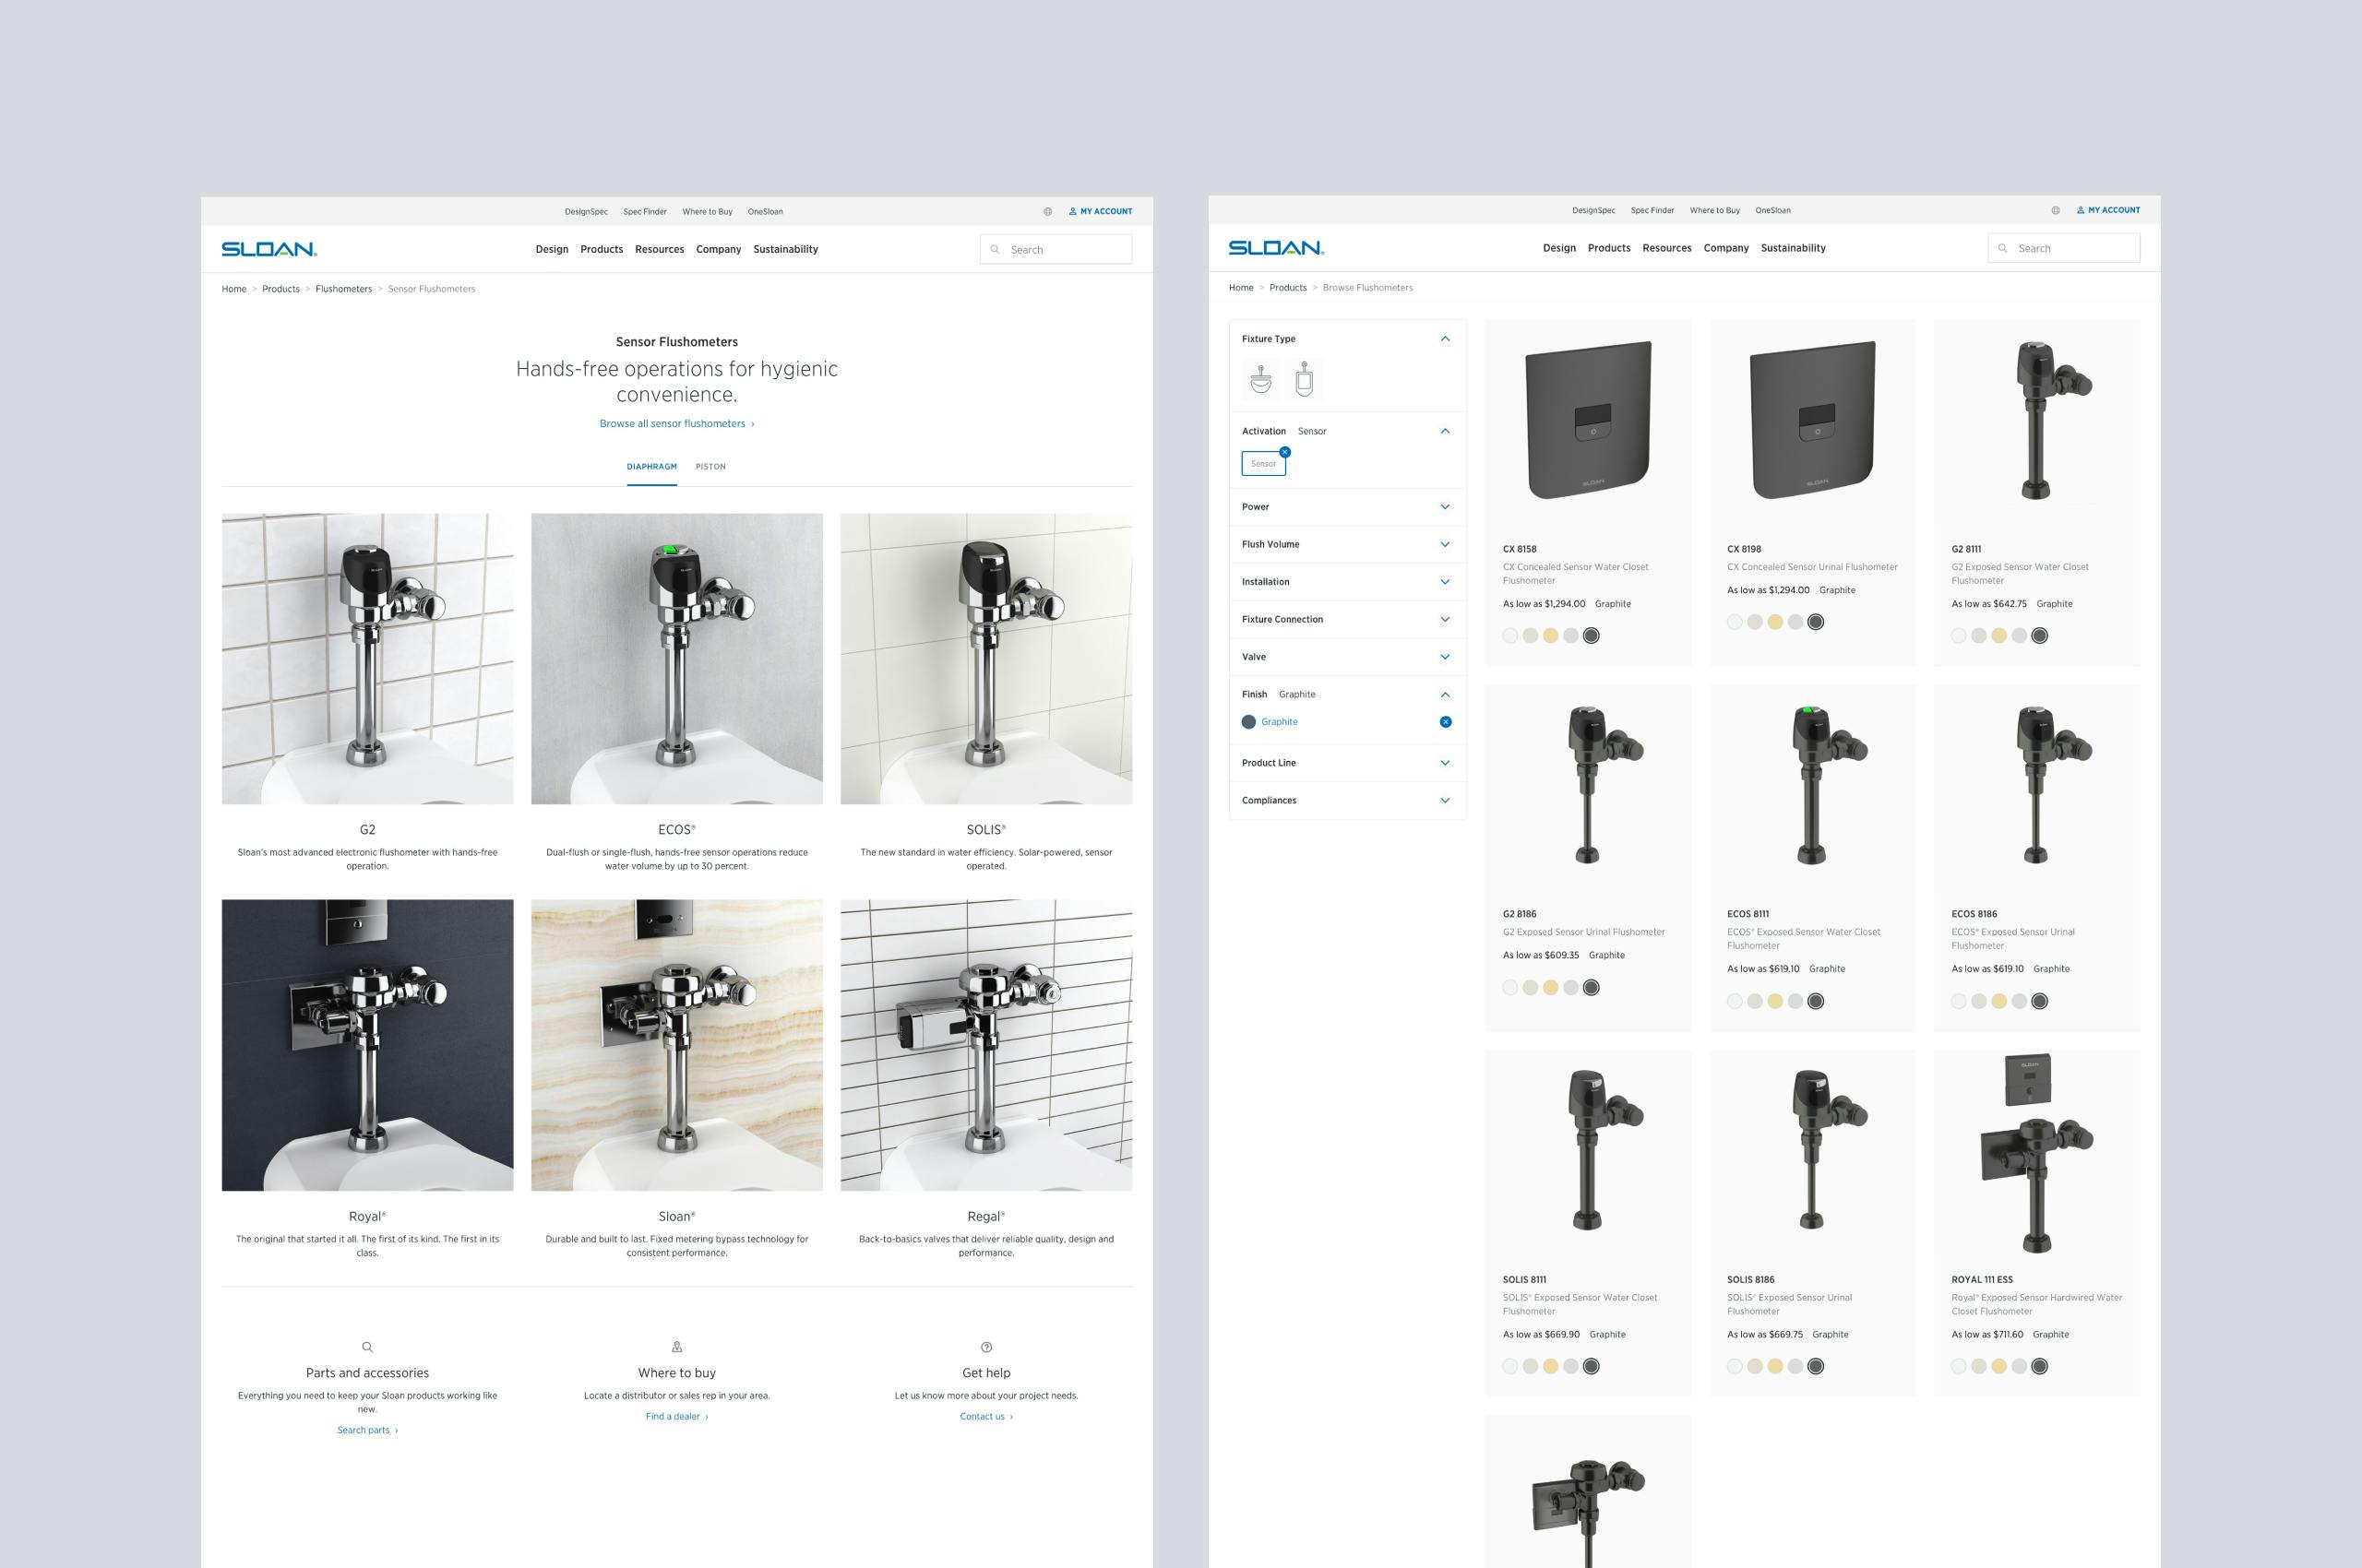Select the Diaphragm tab
The image size is (2362, 1568).
point(651,467)
